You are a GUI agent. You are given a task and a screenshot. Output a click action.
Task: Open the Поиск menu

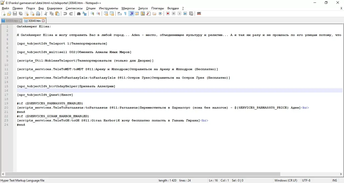(31, 8)
